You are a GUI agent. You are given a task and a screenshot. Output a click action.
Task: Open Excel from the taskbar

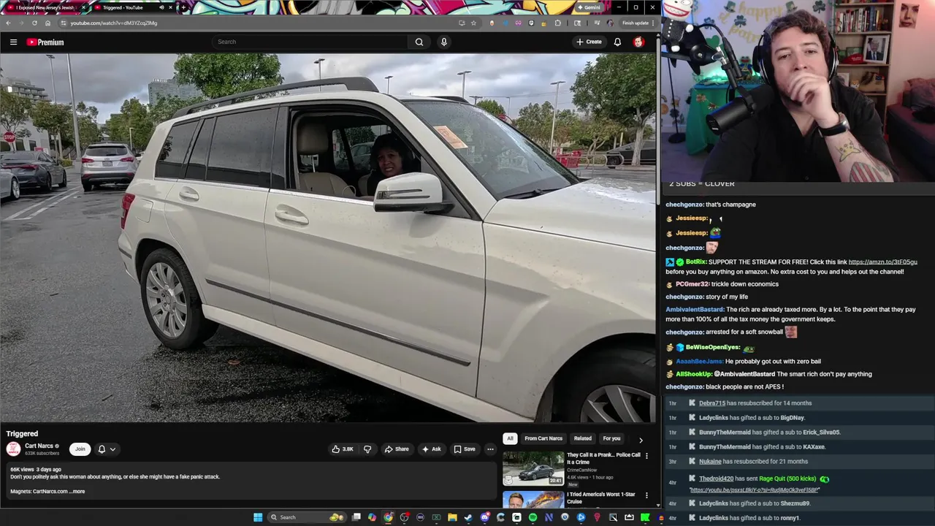pyautogui.click(x=436, y=517)
